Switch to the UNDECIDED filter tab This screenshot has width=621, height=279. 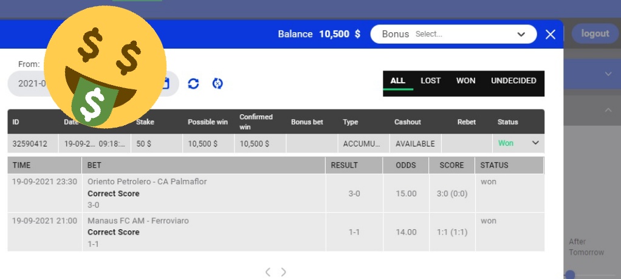tap(513, 81)
